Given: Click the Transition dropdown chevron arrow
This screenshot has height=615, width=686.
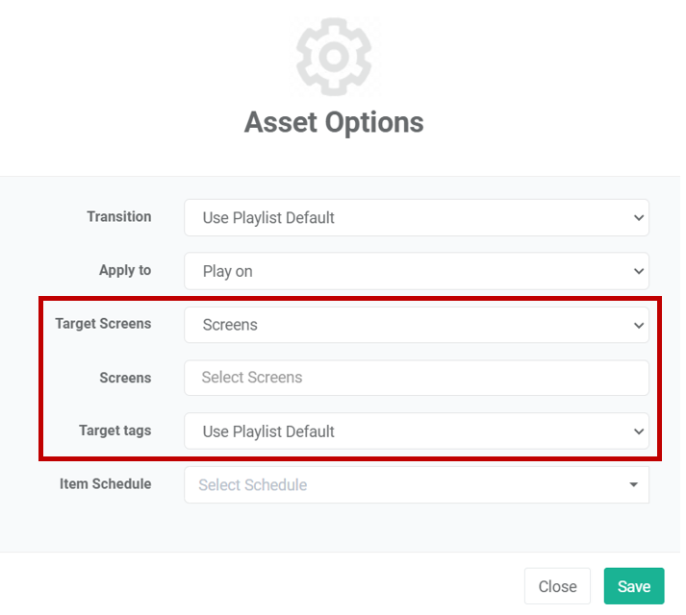Looking at the screenshot, I should (638, 218).
